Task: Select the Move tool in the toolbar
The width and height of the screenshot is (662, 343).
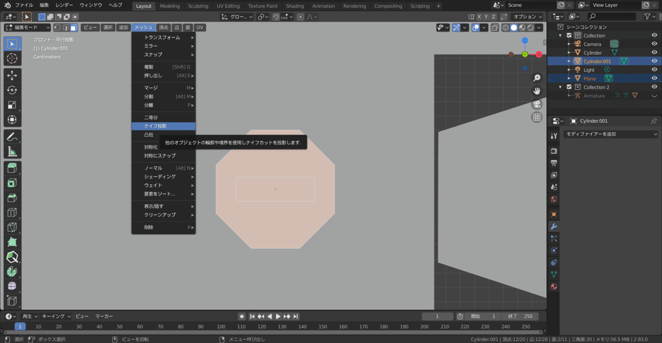Action: (12, 75)
